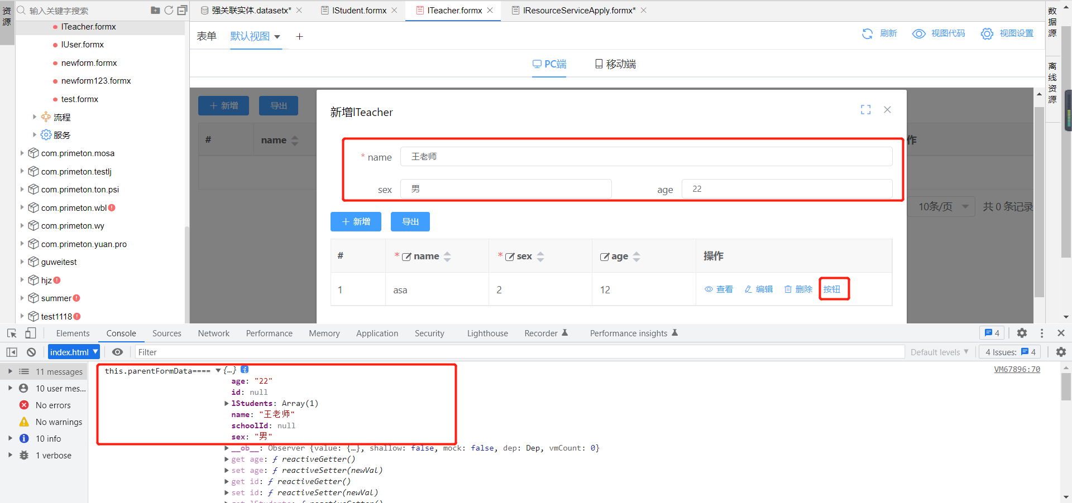Click the new folder icon beside search
This screenshot has width=1072, height=503.
click(155, 10)
